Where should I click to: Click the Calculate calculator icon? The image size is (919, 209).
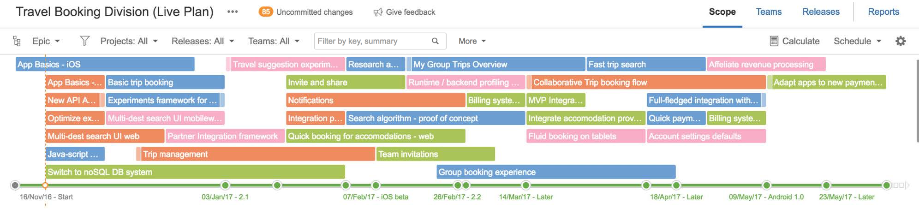(774, 41)
